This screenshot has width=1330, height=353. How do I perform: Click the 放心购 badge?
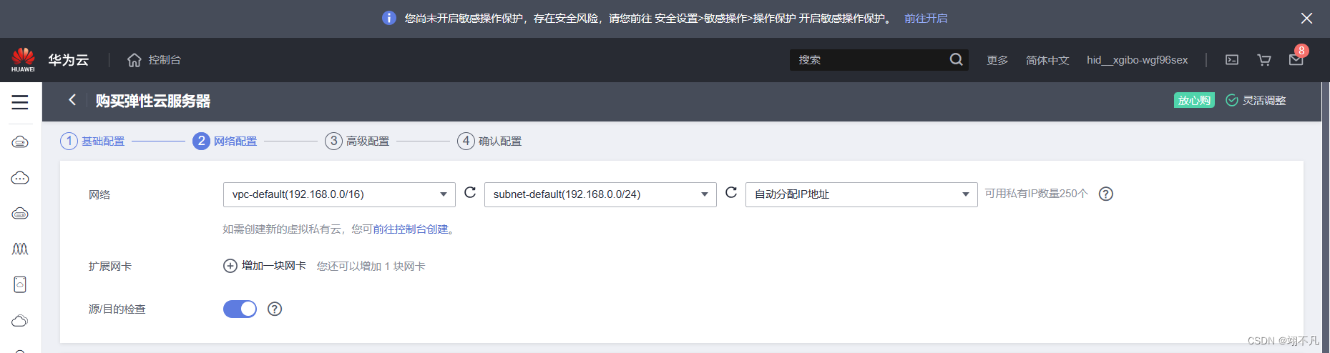[x=1194, y=100]
